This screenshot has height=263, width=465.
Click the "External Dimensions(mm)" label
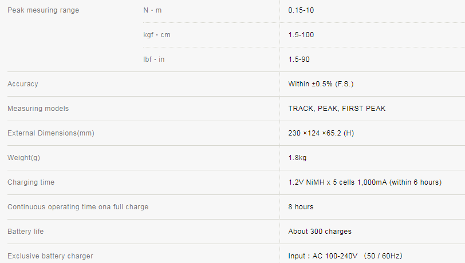[50, 133]
